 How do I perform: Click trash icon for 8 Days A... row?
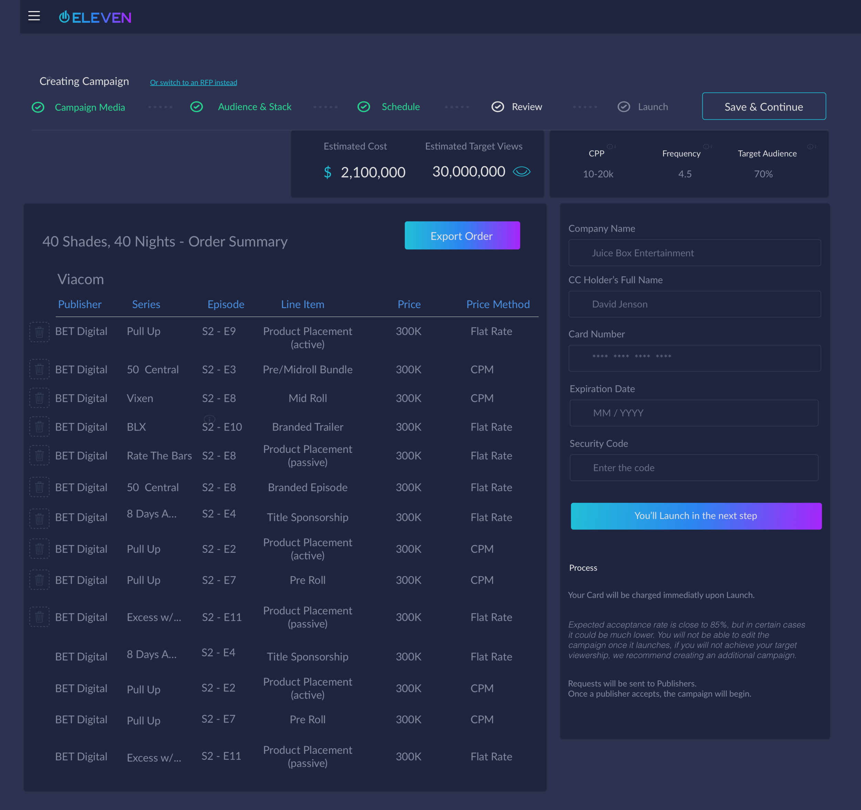click(39, 518)
